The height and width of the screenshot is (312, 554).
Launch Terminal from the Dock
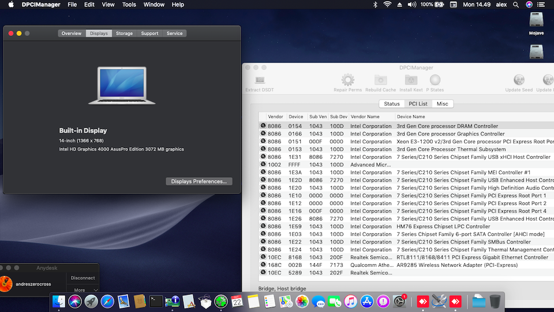156,301
